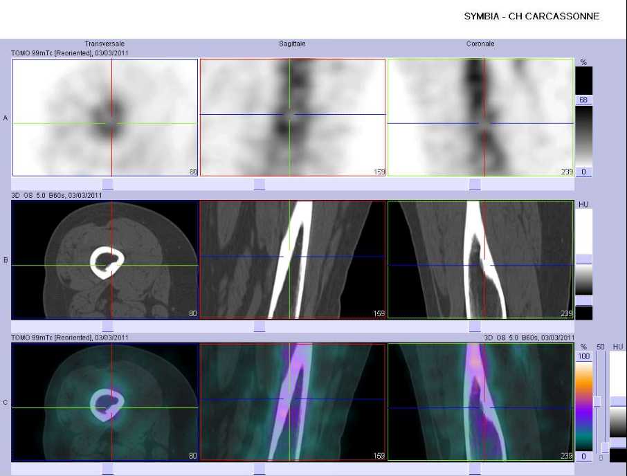Click the lower HU window handle in row C
Viewport: 627px width, 476px height.
tap(618, 443)
